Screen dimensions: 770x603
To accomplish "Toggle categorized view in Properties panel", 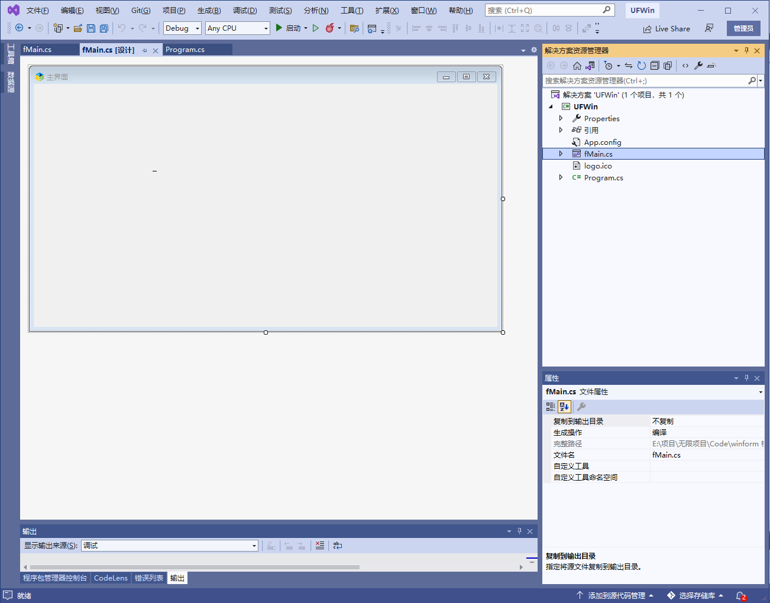I will (551, 407).
